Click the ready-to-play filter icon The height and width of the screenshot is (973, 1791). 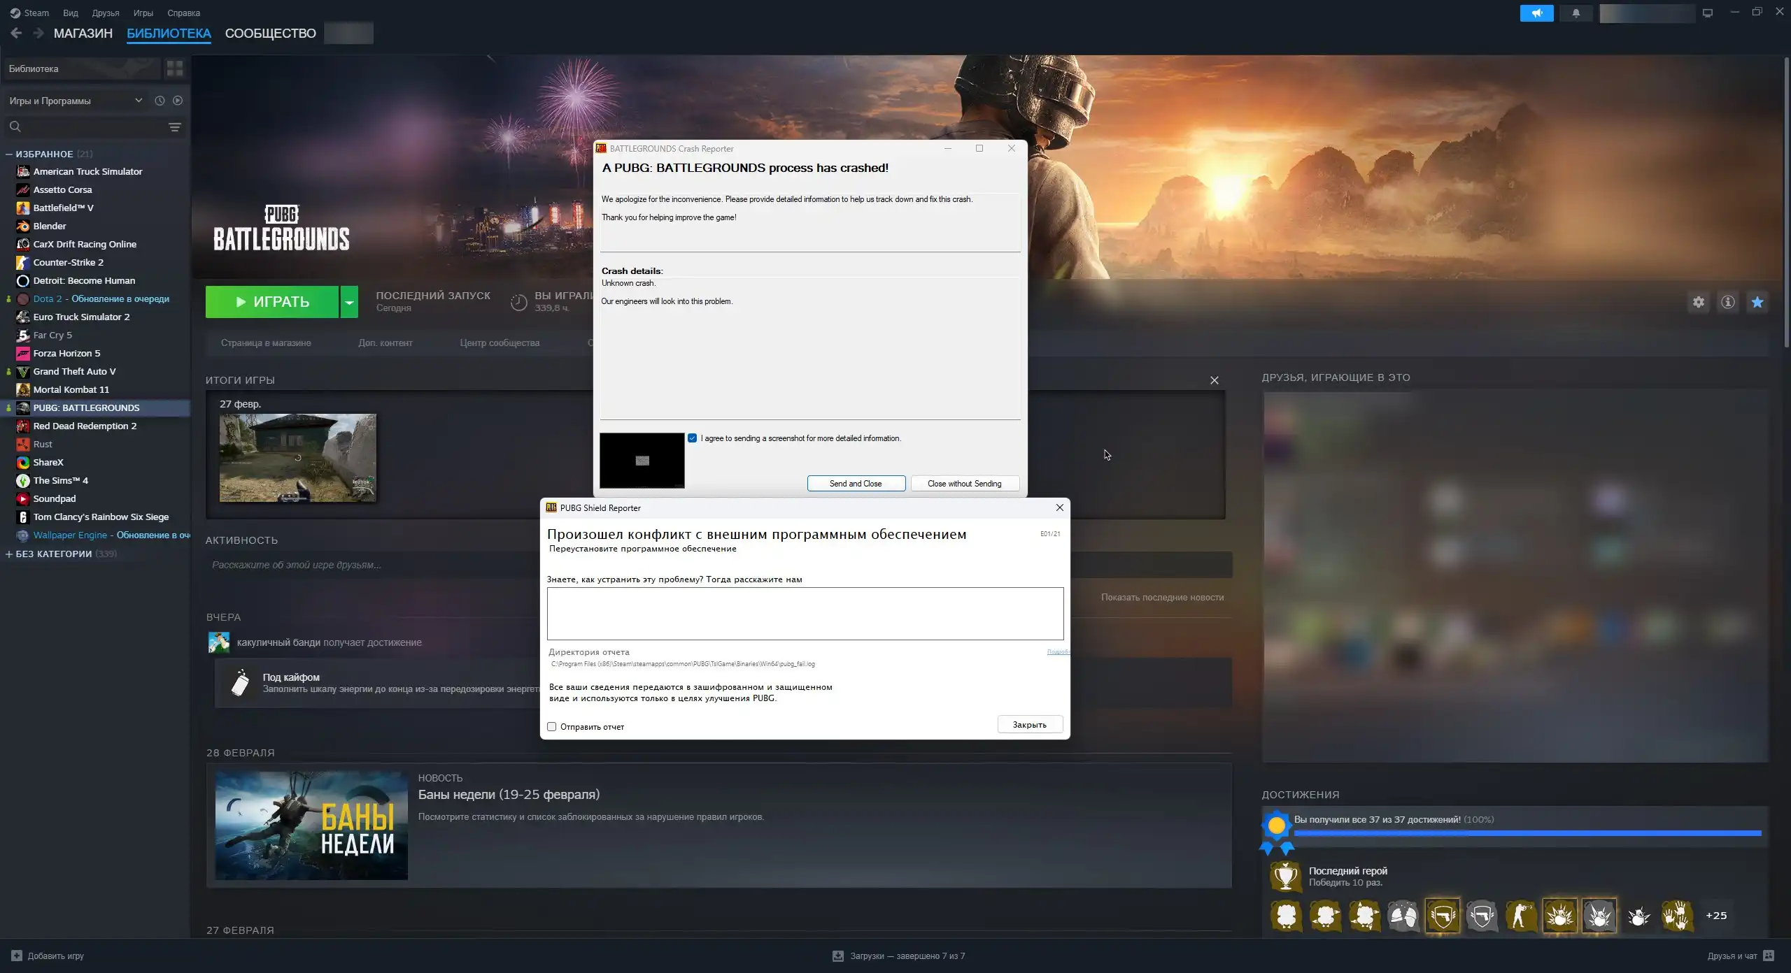click(178, 101)
